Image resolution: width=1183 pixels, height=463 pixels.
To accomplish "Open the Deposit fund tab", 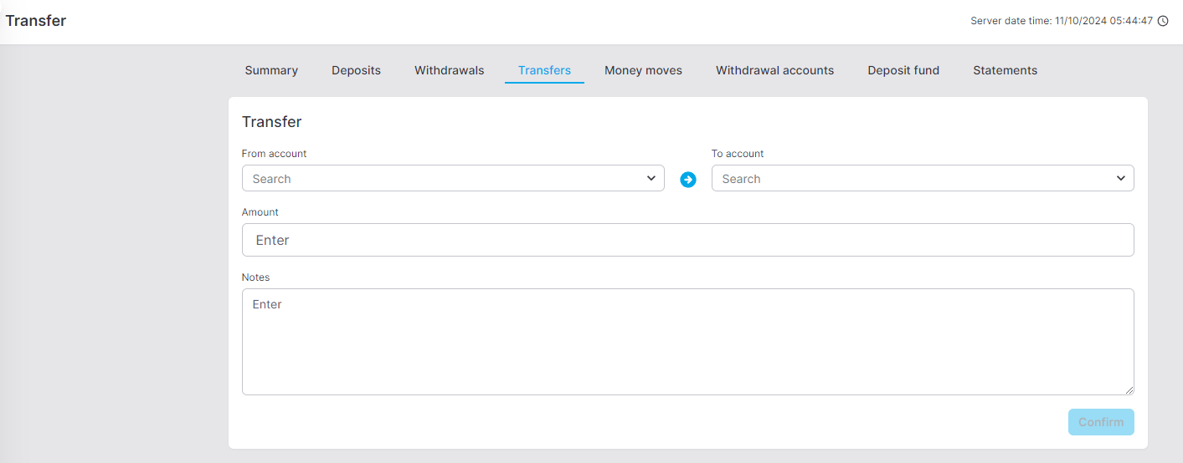I will coord(903,70).
